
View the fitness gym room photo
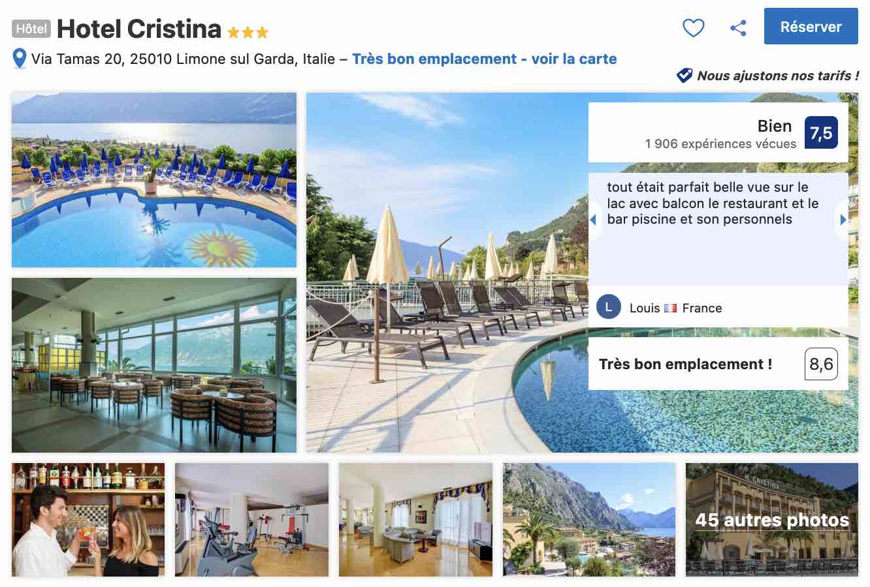pyautogui.click(x=251, y=520)
